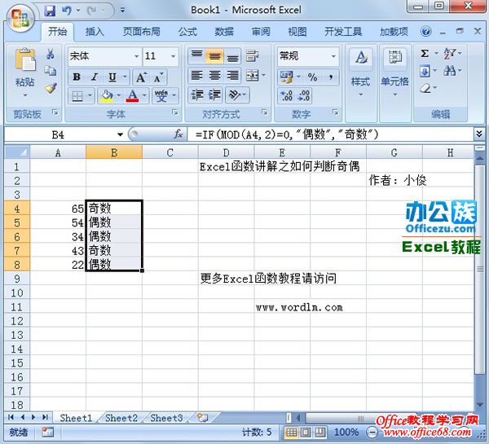The width and height of the screenshot is (489, 444).
Task: Decrease font size with the small A
Action: click(158, 77)
